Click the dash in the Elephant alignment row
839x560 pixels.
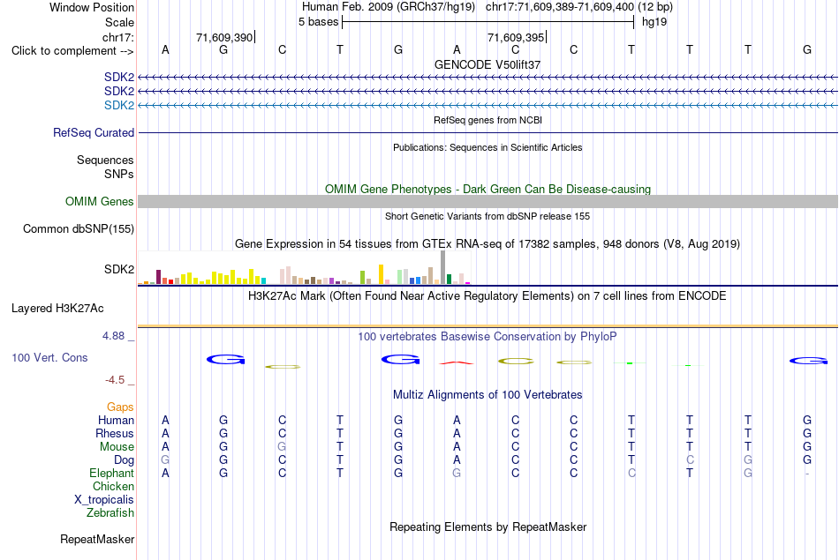pyautogui.click(x=807, y=474)
